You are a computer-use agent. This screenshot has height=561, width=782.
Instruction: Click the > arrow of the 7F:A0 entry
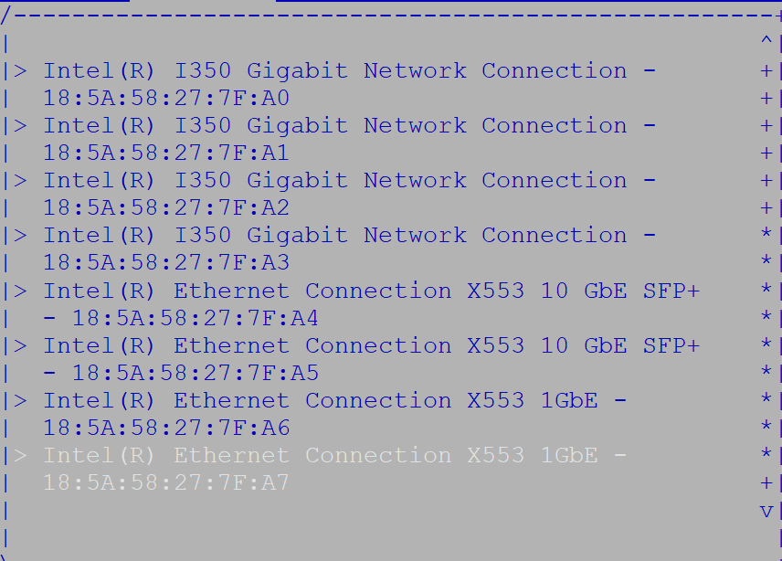pos(20,71)
